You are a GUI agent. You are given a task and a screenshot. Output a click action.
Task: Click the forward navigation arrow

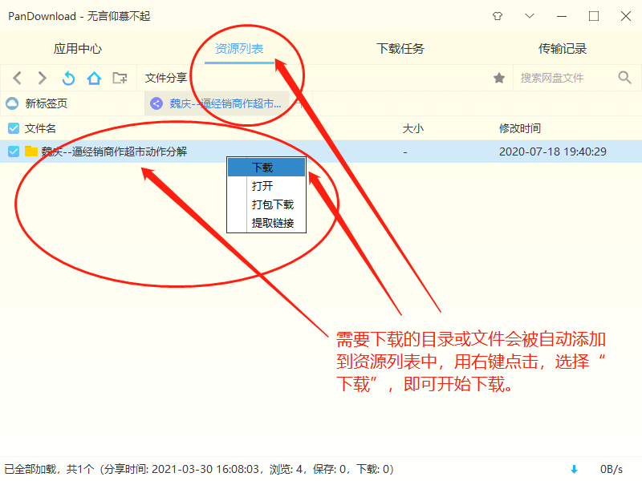point(43,78)
